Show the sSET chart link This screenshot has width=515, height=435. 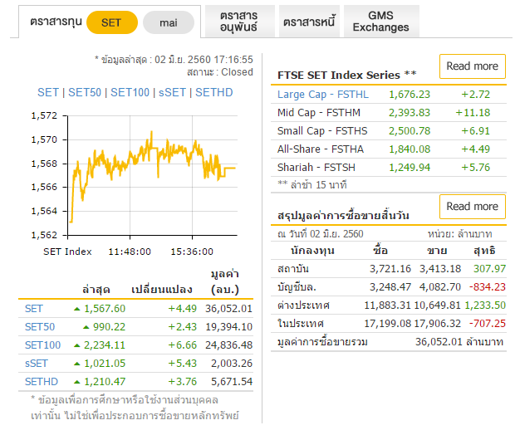pyautogui.click(x=173, y=92)
